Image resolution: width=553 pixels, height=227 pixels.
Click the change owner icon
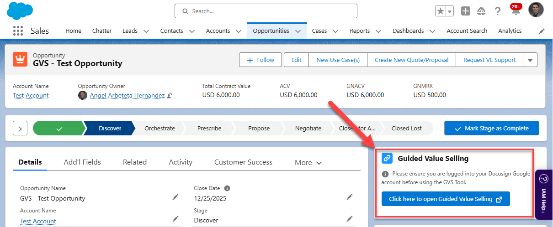click(170, 96)
